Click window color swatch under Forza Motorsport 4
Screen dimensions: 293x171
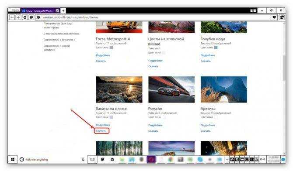point(111,48)
